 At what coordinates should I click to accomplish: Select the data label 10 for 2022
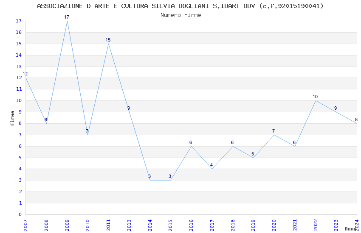point(315,97)
